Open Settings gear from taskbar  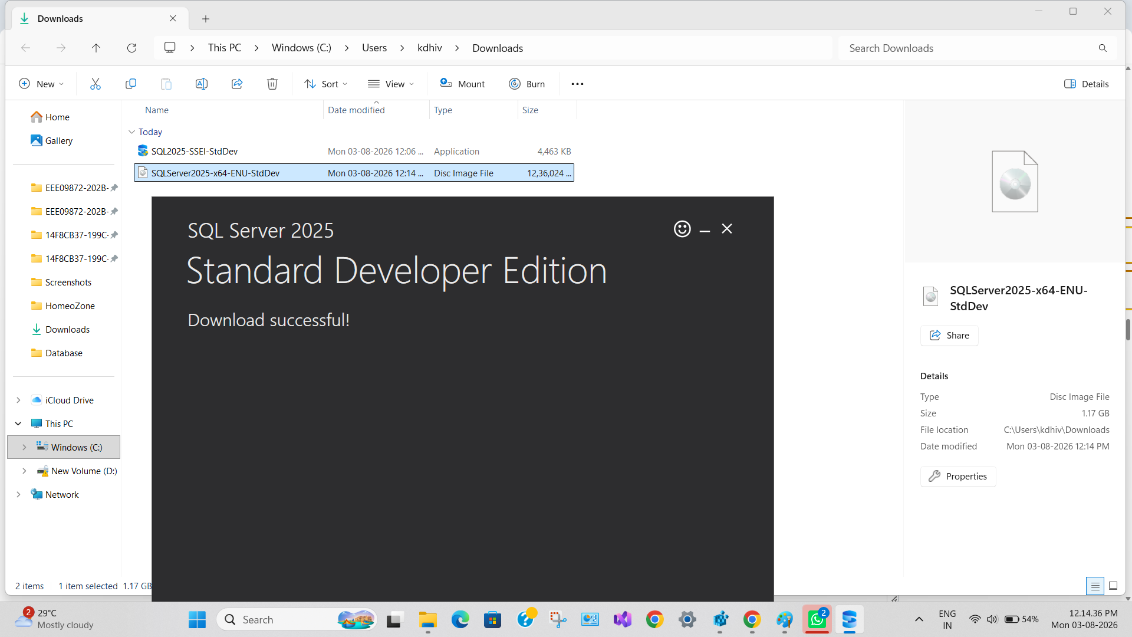(687, 620)
